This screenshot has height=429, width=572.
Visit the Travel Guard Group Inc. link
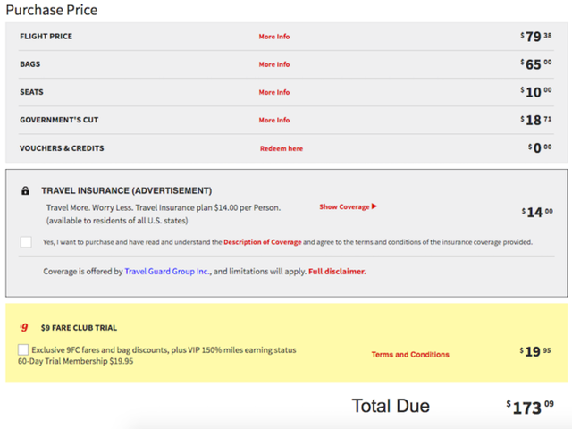point(167,271)
